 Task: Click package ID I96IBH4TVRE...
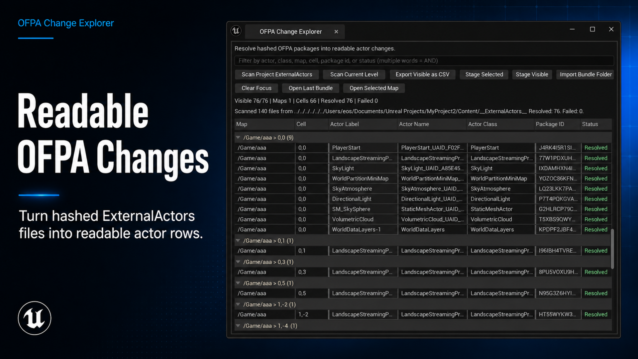pyautogui.click(x=558, y=251)
